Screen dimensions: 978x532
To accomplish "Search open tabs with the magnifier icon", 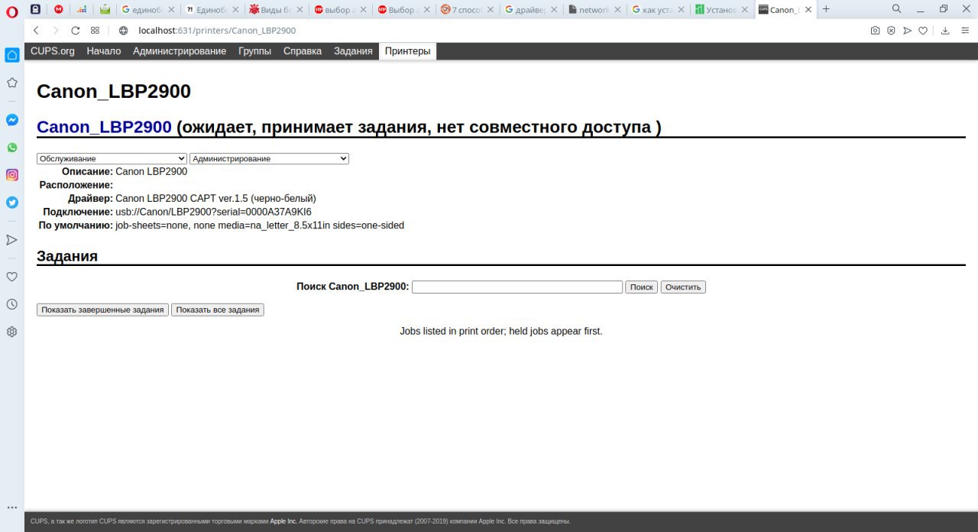I will click(x=897, y=9).
